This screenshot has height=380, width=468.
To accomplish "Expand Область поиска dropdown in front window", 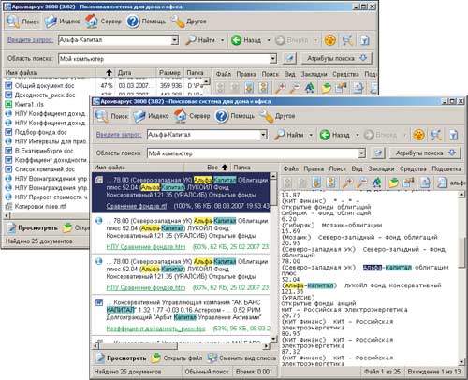I will pos(361,153).
